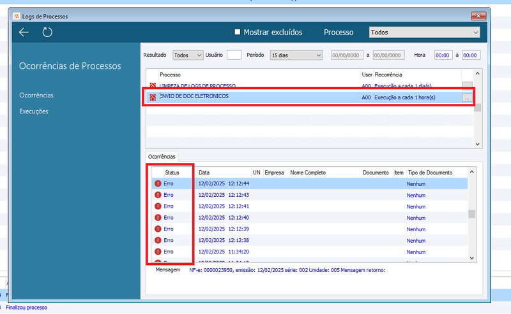Click Nenhum in the 12:12:39 row
This screenshot has height=314, width=511.
tap(416, 229)
